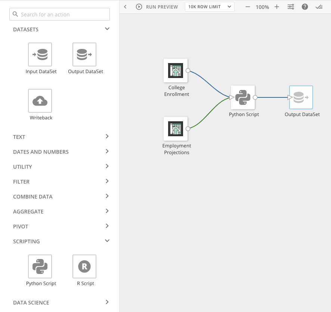Click the checkmark validation icon in toolbar
This screenshot has width=331, height=312.
click(319, 6)
